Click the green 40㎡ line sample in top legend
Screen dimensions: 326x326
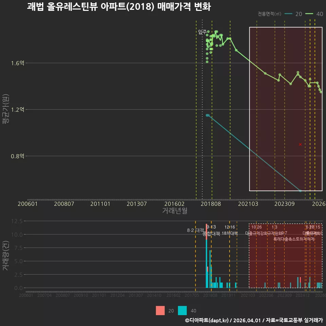coord(309,14)
